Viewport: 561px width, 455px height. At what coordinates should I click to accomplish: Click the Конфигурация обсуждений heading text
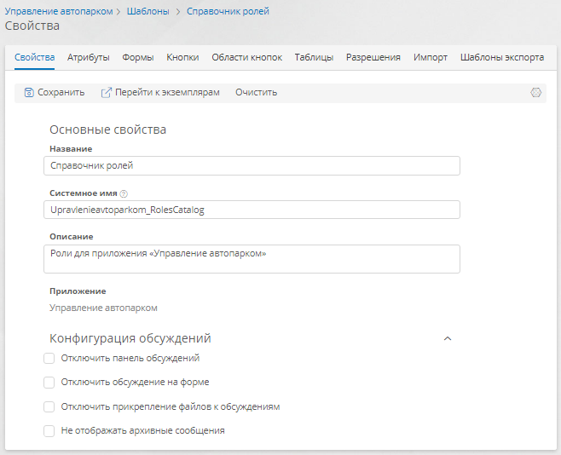(x=130, y=338)
